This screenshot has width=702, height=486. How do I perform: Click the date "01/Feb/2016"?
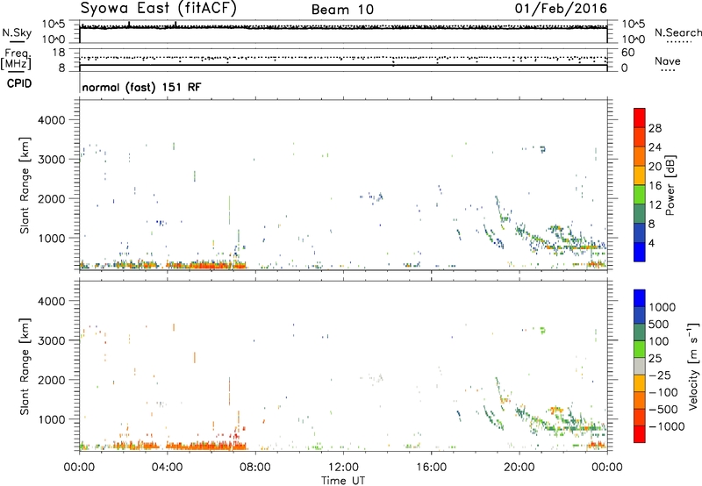click(561, 8)
